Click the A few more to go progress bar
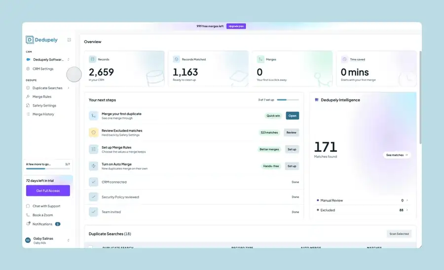This screenshot has width=444, height=270. click(x=48, y=169)
